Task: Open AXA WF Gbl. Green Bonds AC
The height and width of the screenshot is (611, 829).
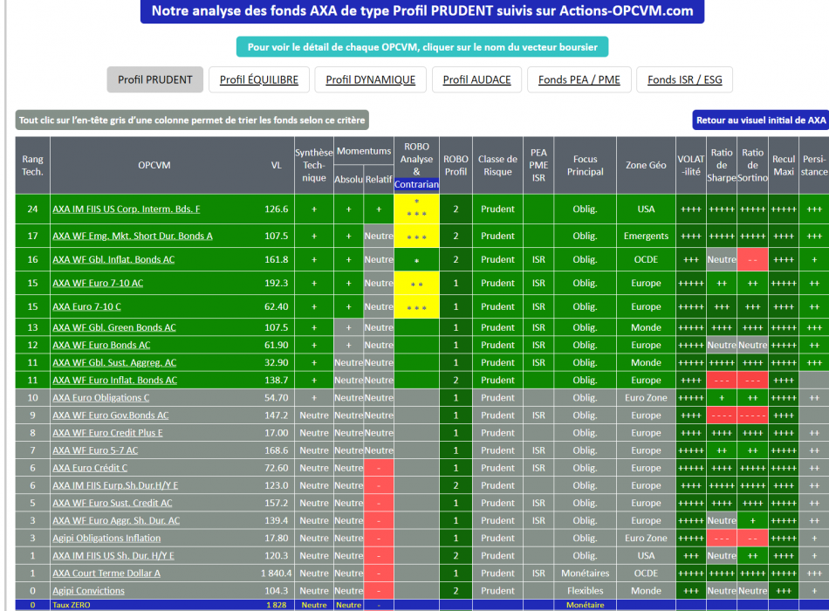Action: coord(114,327)
